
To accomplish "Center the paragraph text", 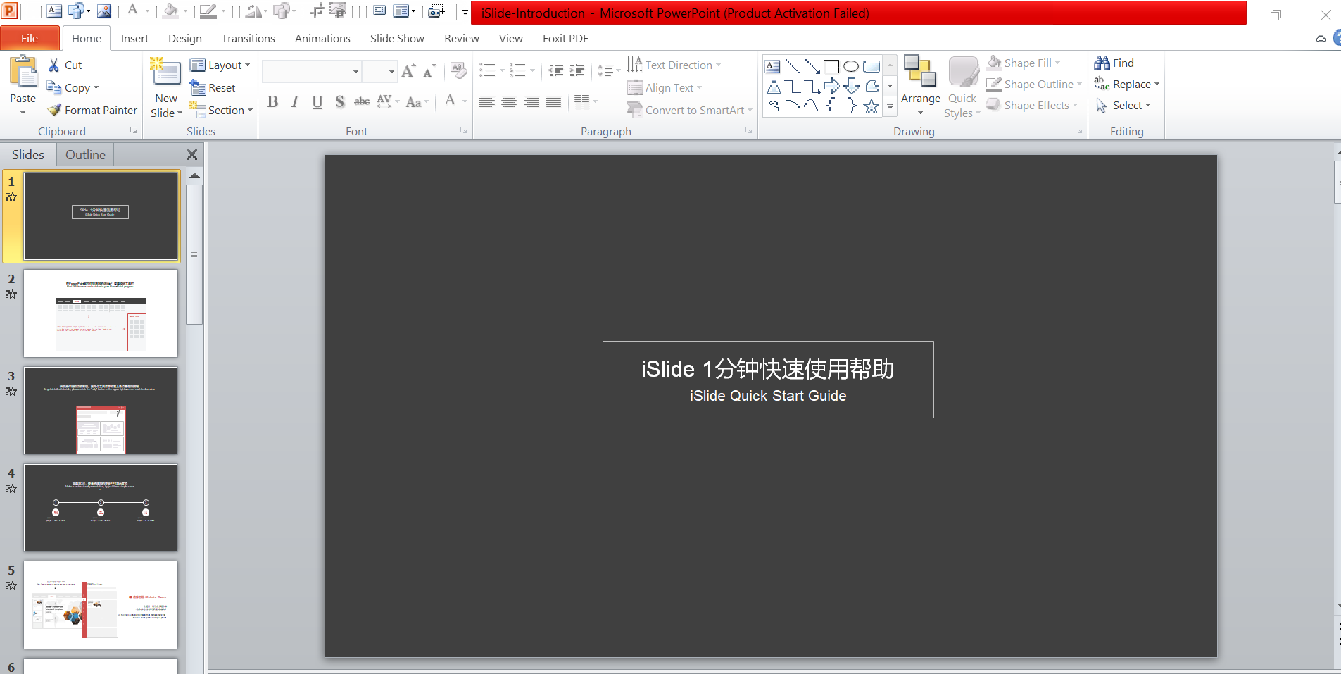I will pos(509,102).
